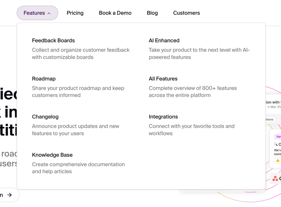281x207 pixels.
Task: Click the right arrow icon on bottom-left button
Action: (x=10, y=195)
